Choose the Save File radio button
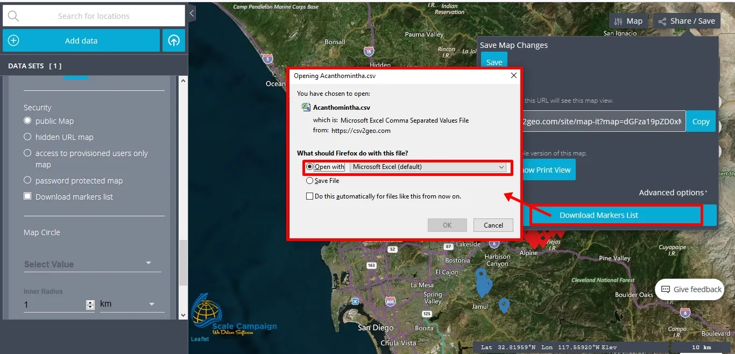735x354 pixels. pos(309,181)
